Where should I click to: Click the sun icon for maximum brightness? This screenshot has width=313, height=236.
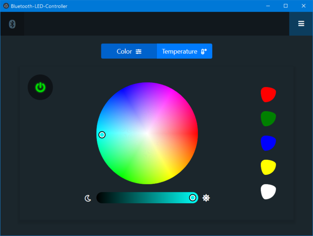point(206,198)
